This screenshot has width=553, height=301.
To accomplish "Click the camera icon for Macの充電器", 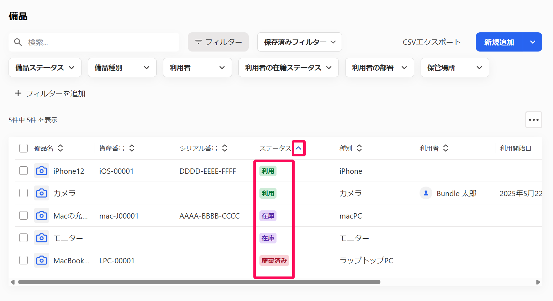I will click(x=42, y=215).
